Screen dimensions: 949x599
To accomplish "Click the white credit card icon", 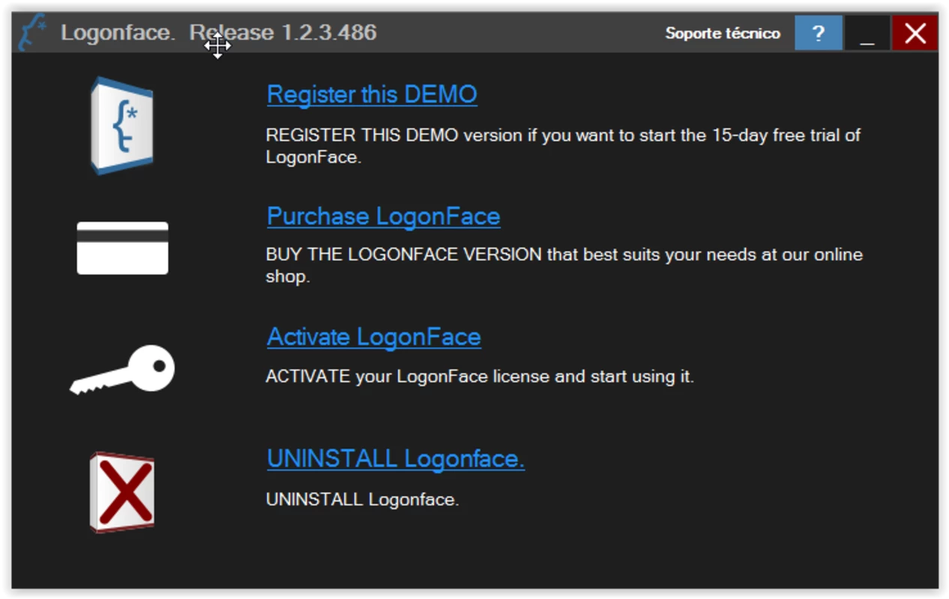I will point(122,248).
